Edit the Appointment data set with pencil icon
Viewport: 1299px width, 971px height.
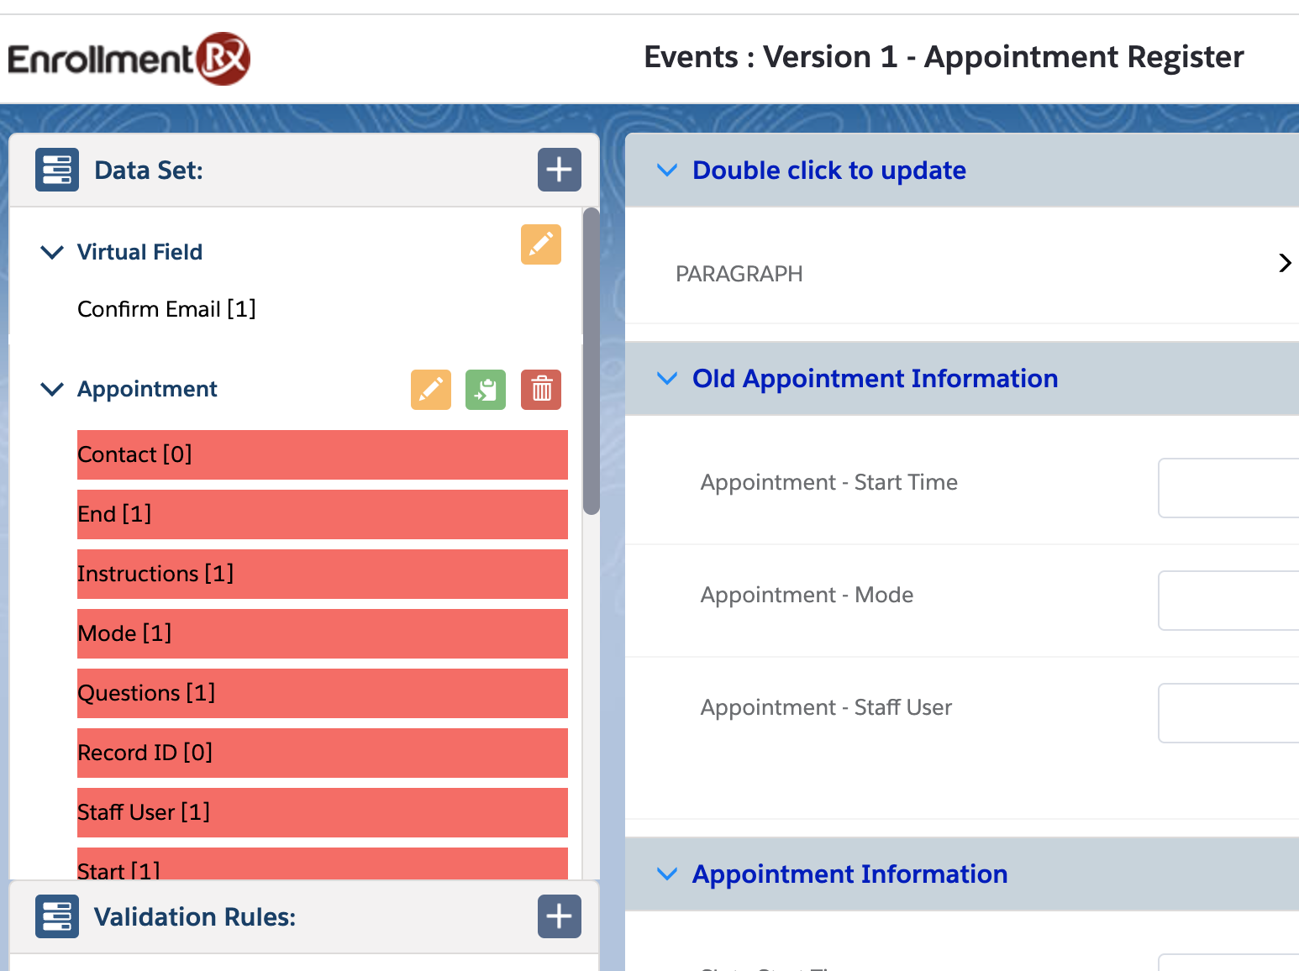click(x=430, y=390)
